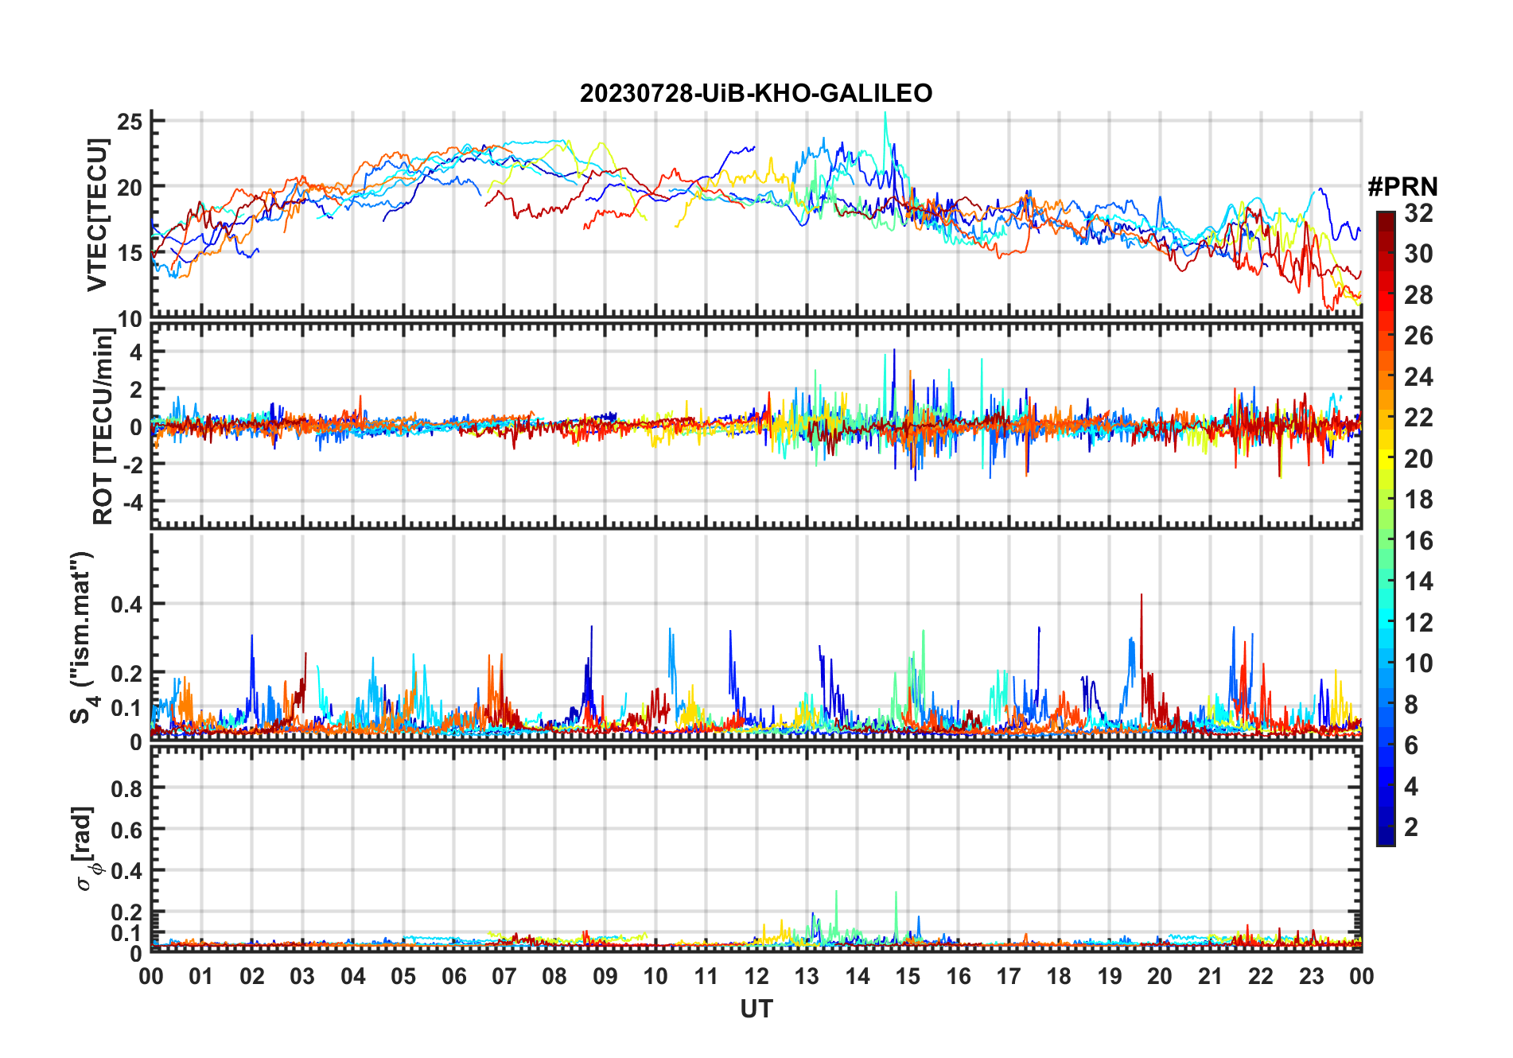Screen dimensions: 1513x1058
Task: Select colorbar tick label 26
Action: coord(1418,336)
